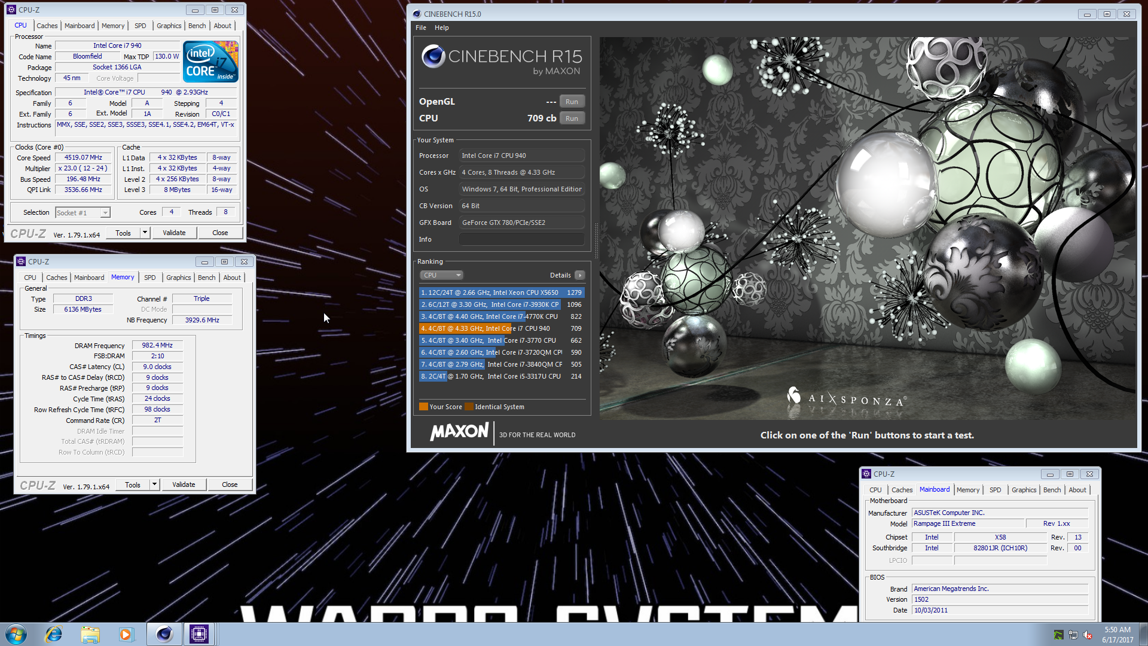
Task: Select ranking row Core i7-3840QM
Action: (502, 364)
